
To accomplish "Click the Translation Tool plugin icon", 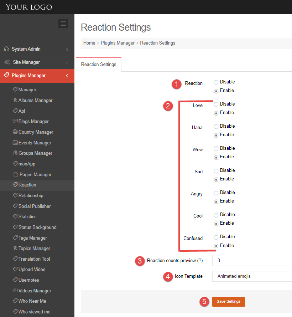I will tap(15, 259).
